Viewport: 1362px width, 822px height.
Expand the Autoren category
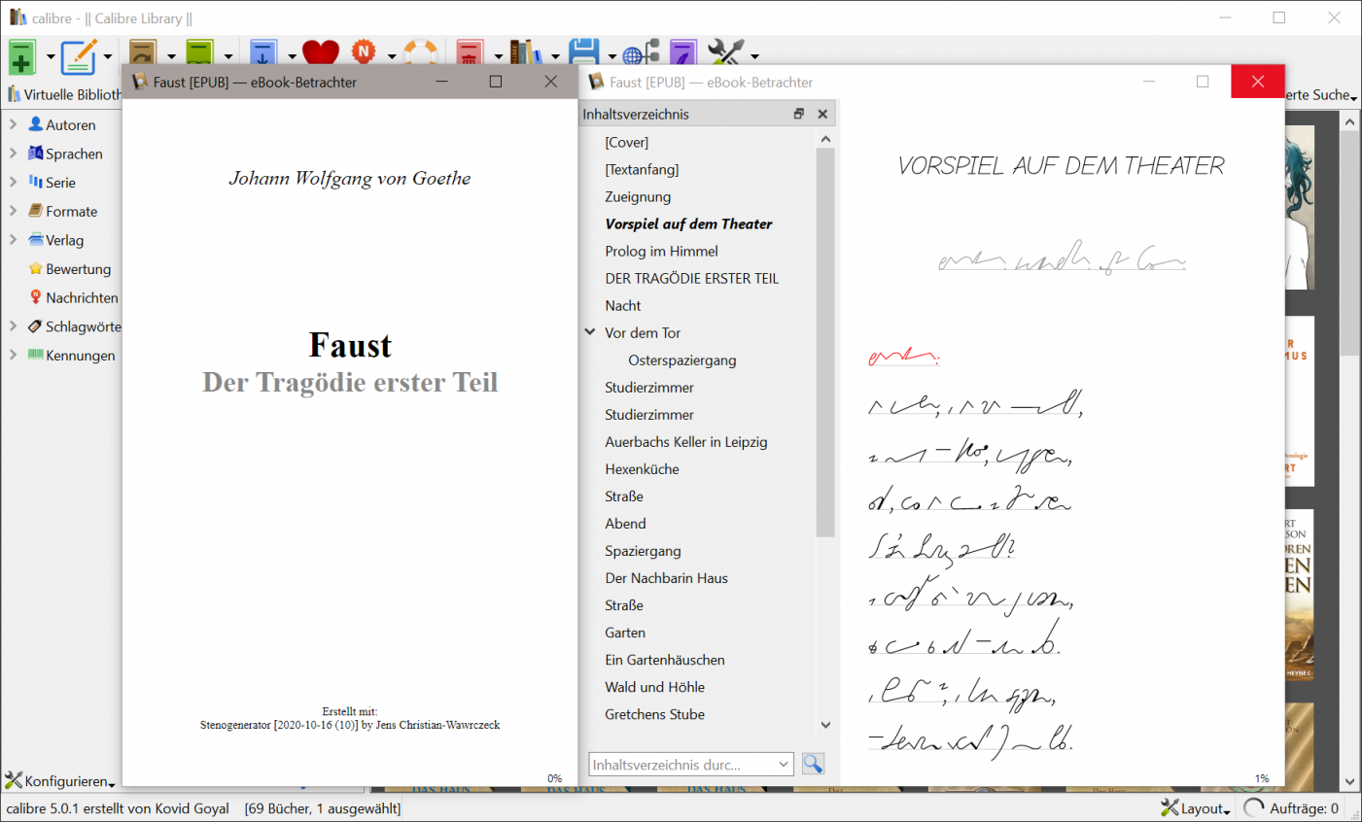click(14, 124)
